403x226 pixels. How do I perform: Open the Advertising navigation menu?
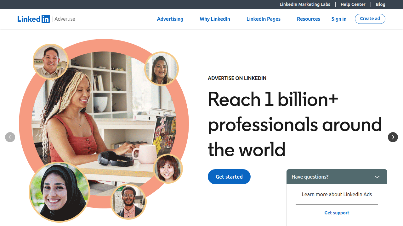tap(170, 19)
